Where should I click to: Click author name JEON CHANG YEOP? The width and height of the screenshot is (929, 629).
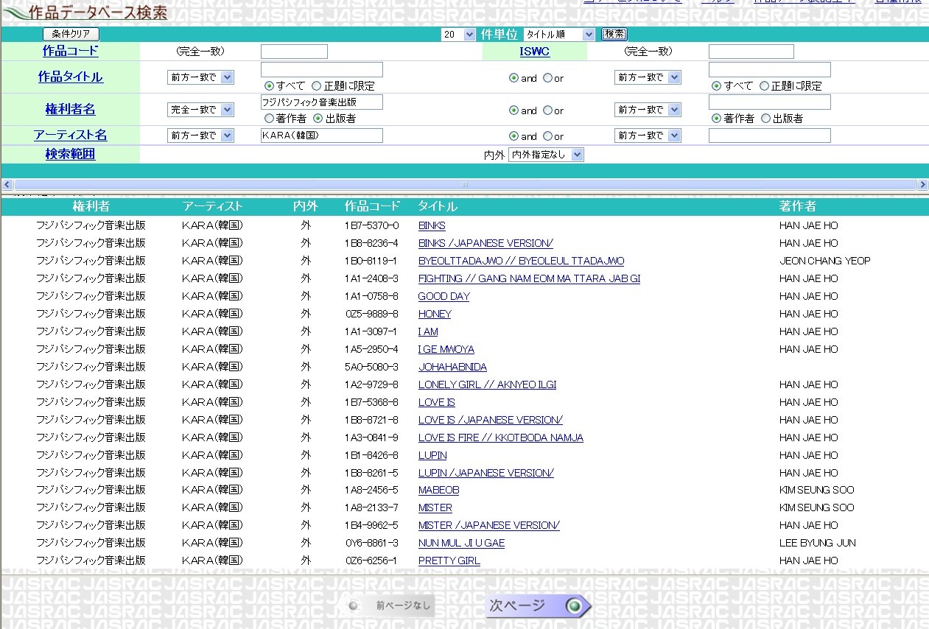coord(825,261)
